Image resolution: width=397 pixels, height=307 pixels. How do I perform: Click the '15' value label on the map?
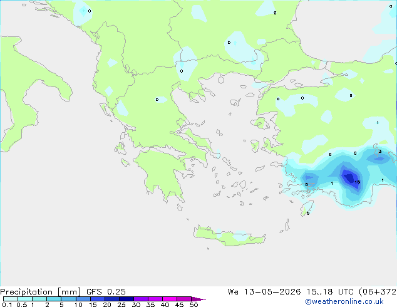358,182
